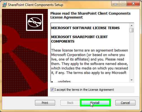Click the greyed-out Back button
The image size is (142, 112).
[70, 103]
